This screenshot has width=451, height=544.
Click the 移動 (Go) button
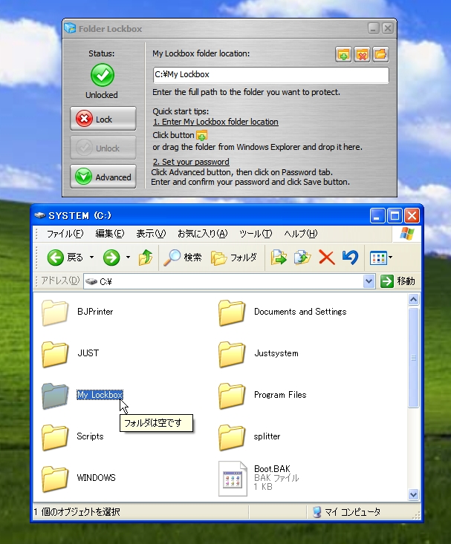coord(398,281)
